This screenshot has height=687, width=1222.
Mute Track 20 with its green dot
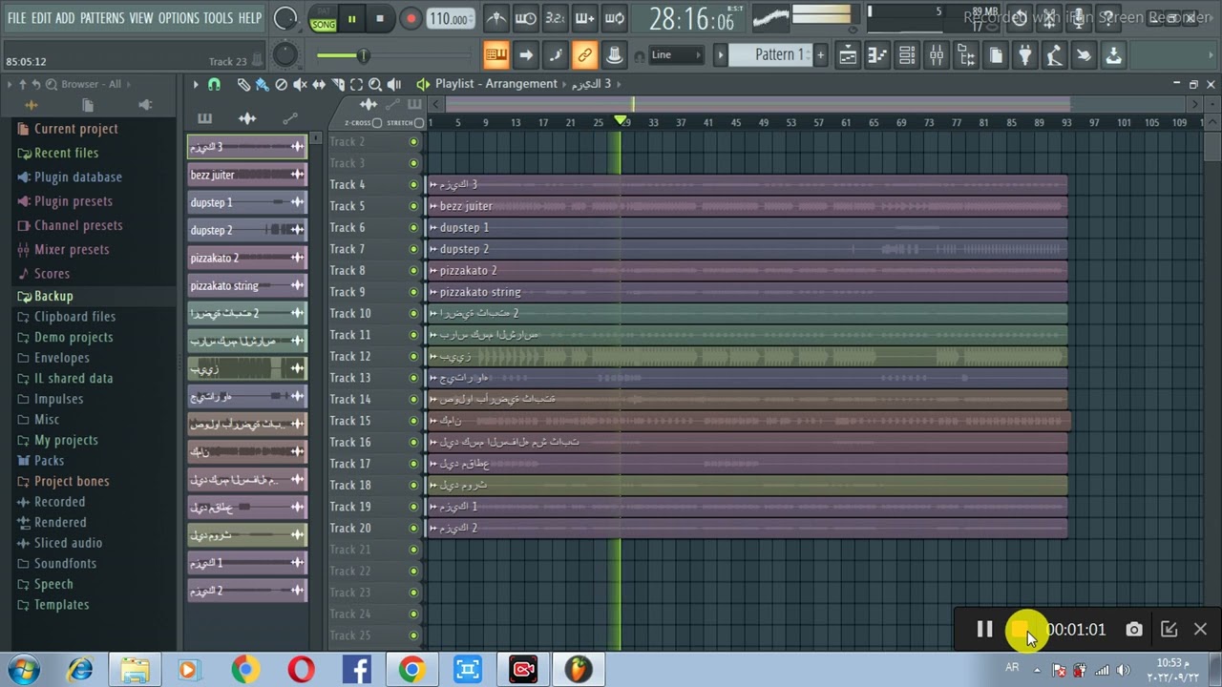[413, 529]
